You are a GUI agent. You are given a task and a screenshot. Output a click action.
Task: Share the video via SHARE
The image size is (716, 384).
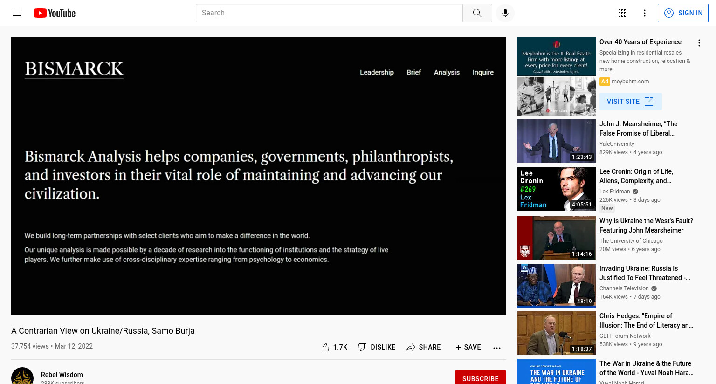pos(423,347)
